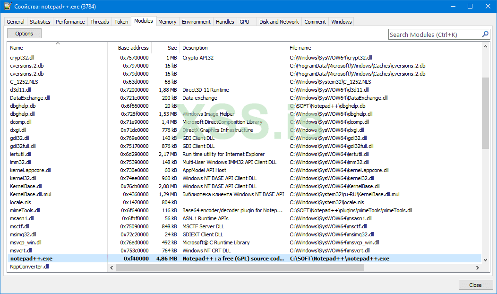497x294 pixels.
Task: Open the Handles tab
Action: pyautogui.click(x=225, y=22)
